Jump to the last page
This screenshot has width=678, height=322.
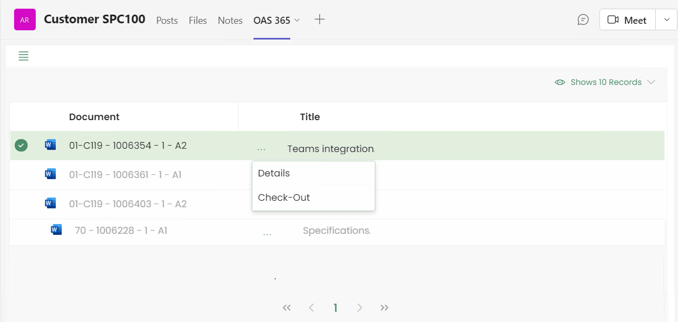point(384,308)
